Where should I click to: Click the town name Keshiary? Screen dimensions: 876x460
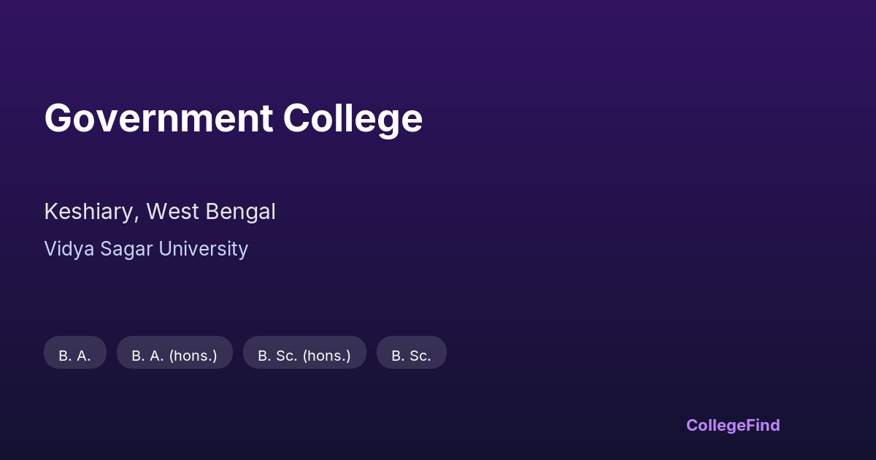pos(90,212)
